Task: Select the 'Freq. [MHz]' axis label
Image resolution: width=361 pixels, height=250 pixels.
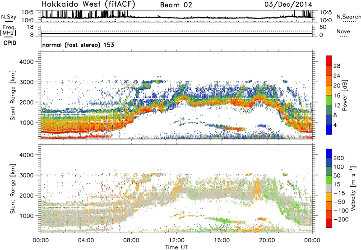Action: click(x=9, y=31)
